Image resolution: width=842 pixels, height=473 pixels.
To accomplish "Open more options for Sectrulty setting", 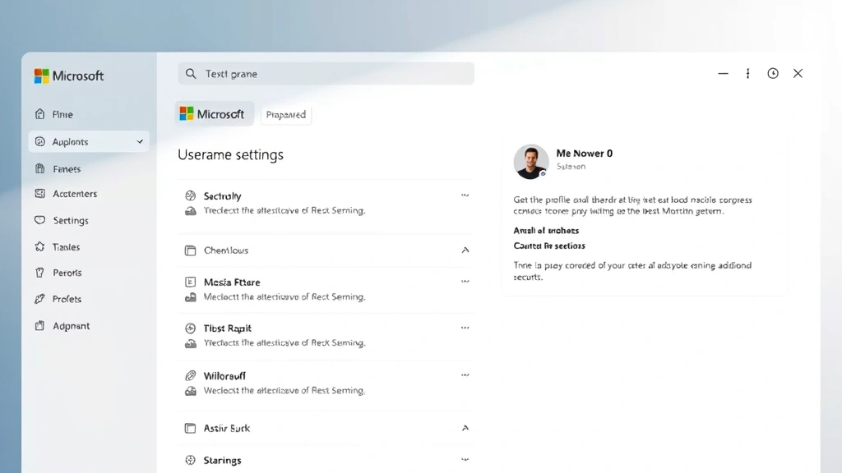I will [465, 195].
